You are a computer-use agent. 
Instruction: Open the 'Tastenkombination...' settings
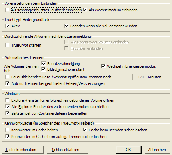pos(23,150)
